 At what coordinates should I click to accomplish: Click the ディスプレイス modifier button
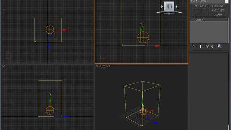point(218,10)
